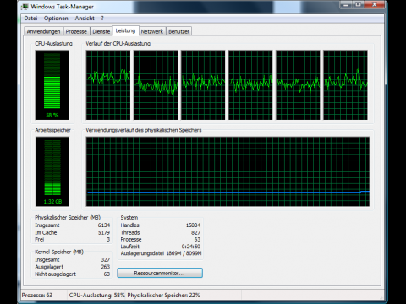Open the Ansicht menu
406x304 pixels.
click(x=85, y=19)
